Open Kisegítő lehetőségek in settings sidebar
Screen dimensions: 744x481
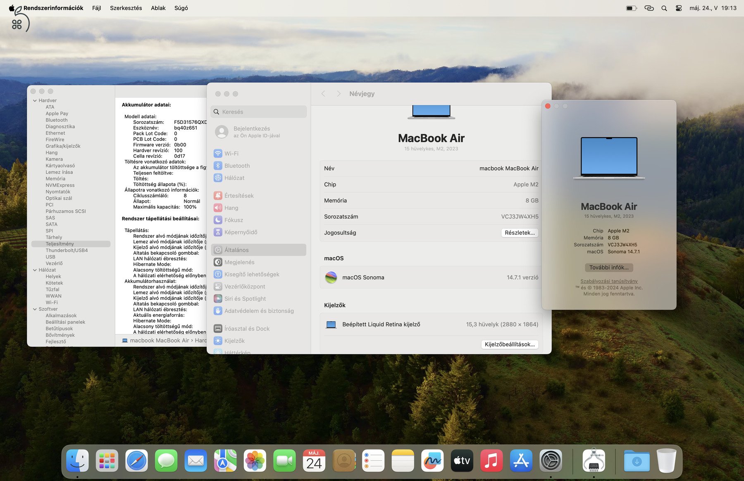pyautogui.click(x=259, y=275)
